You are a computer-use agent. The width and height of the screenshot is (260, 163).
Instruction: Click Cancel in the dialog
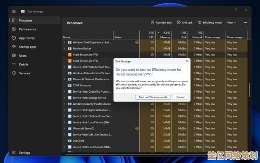click(x=180, y=97)
